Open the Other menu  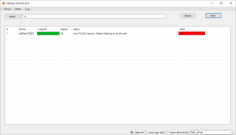pyautogui.click(x=18, y=9)
